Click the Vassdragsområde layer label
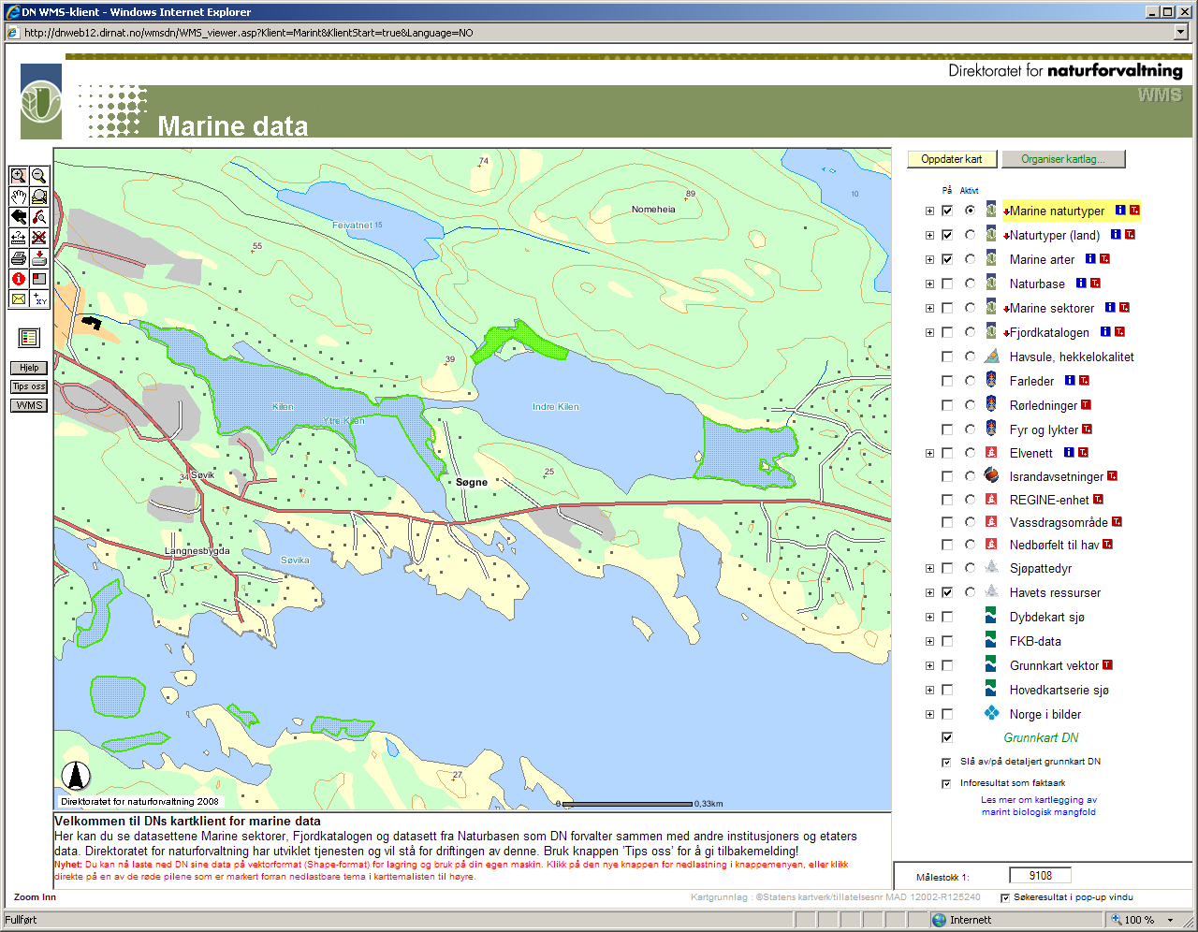This screenshot has height=932, width=1198. pos(1059,522)
